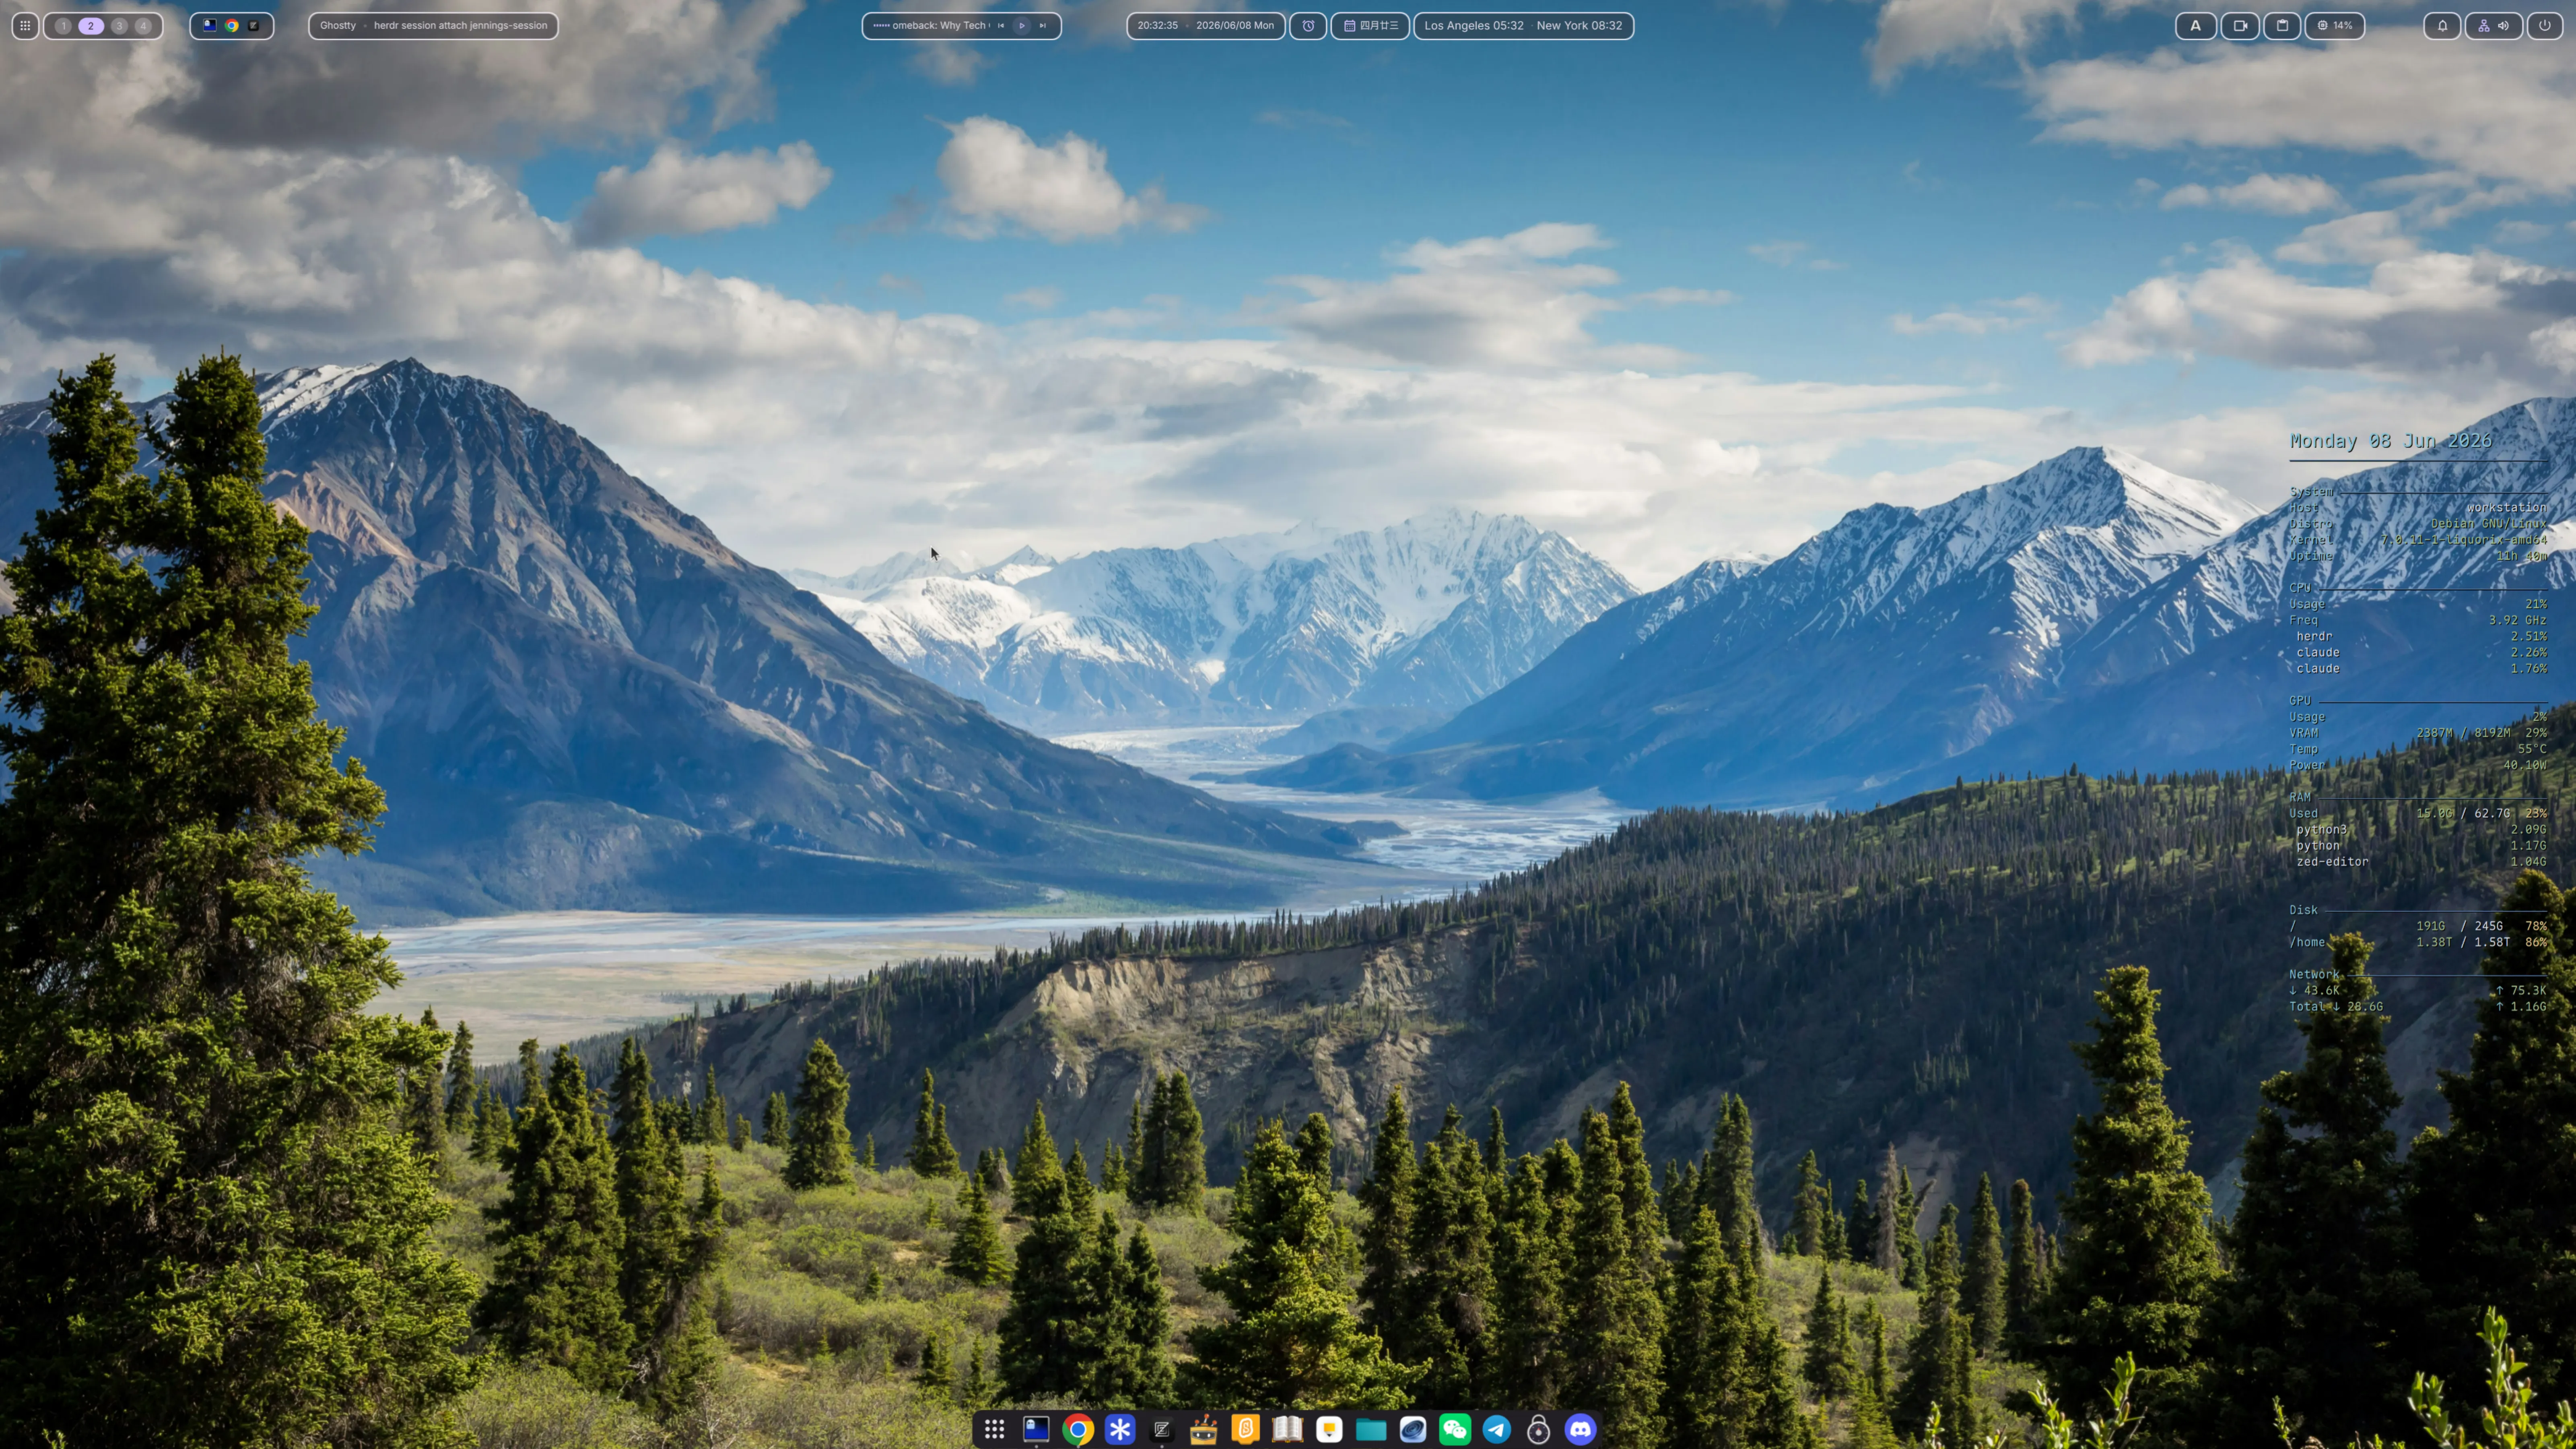Launch Ghostty terminal from the dock
The image size is (2576, 1449).
point(1036,1429)
